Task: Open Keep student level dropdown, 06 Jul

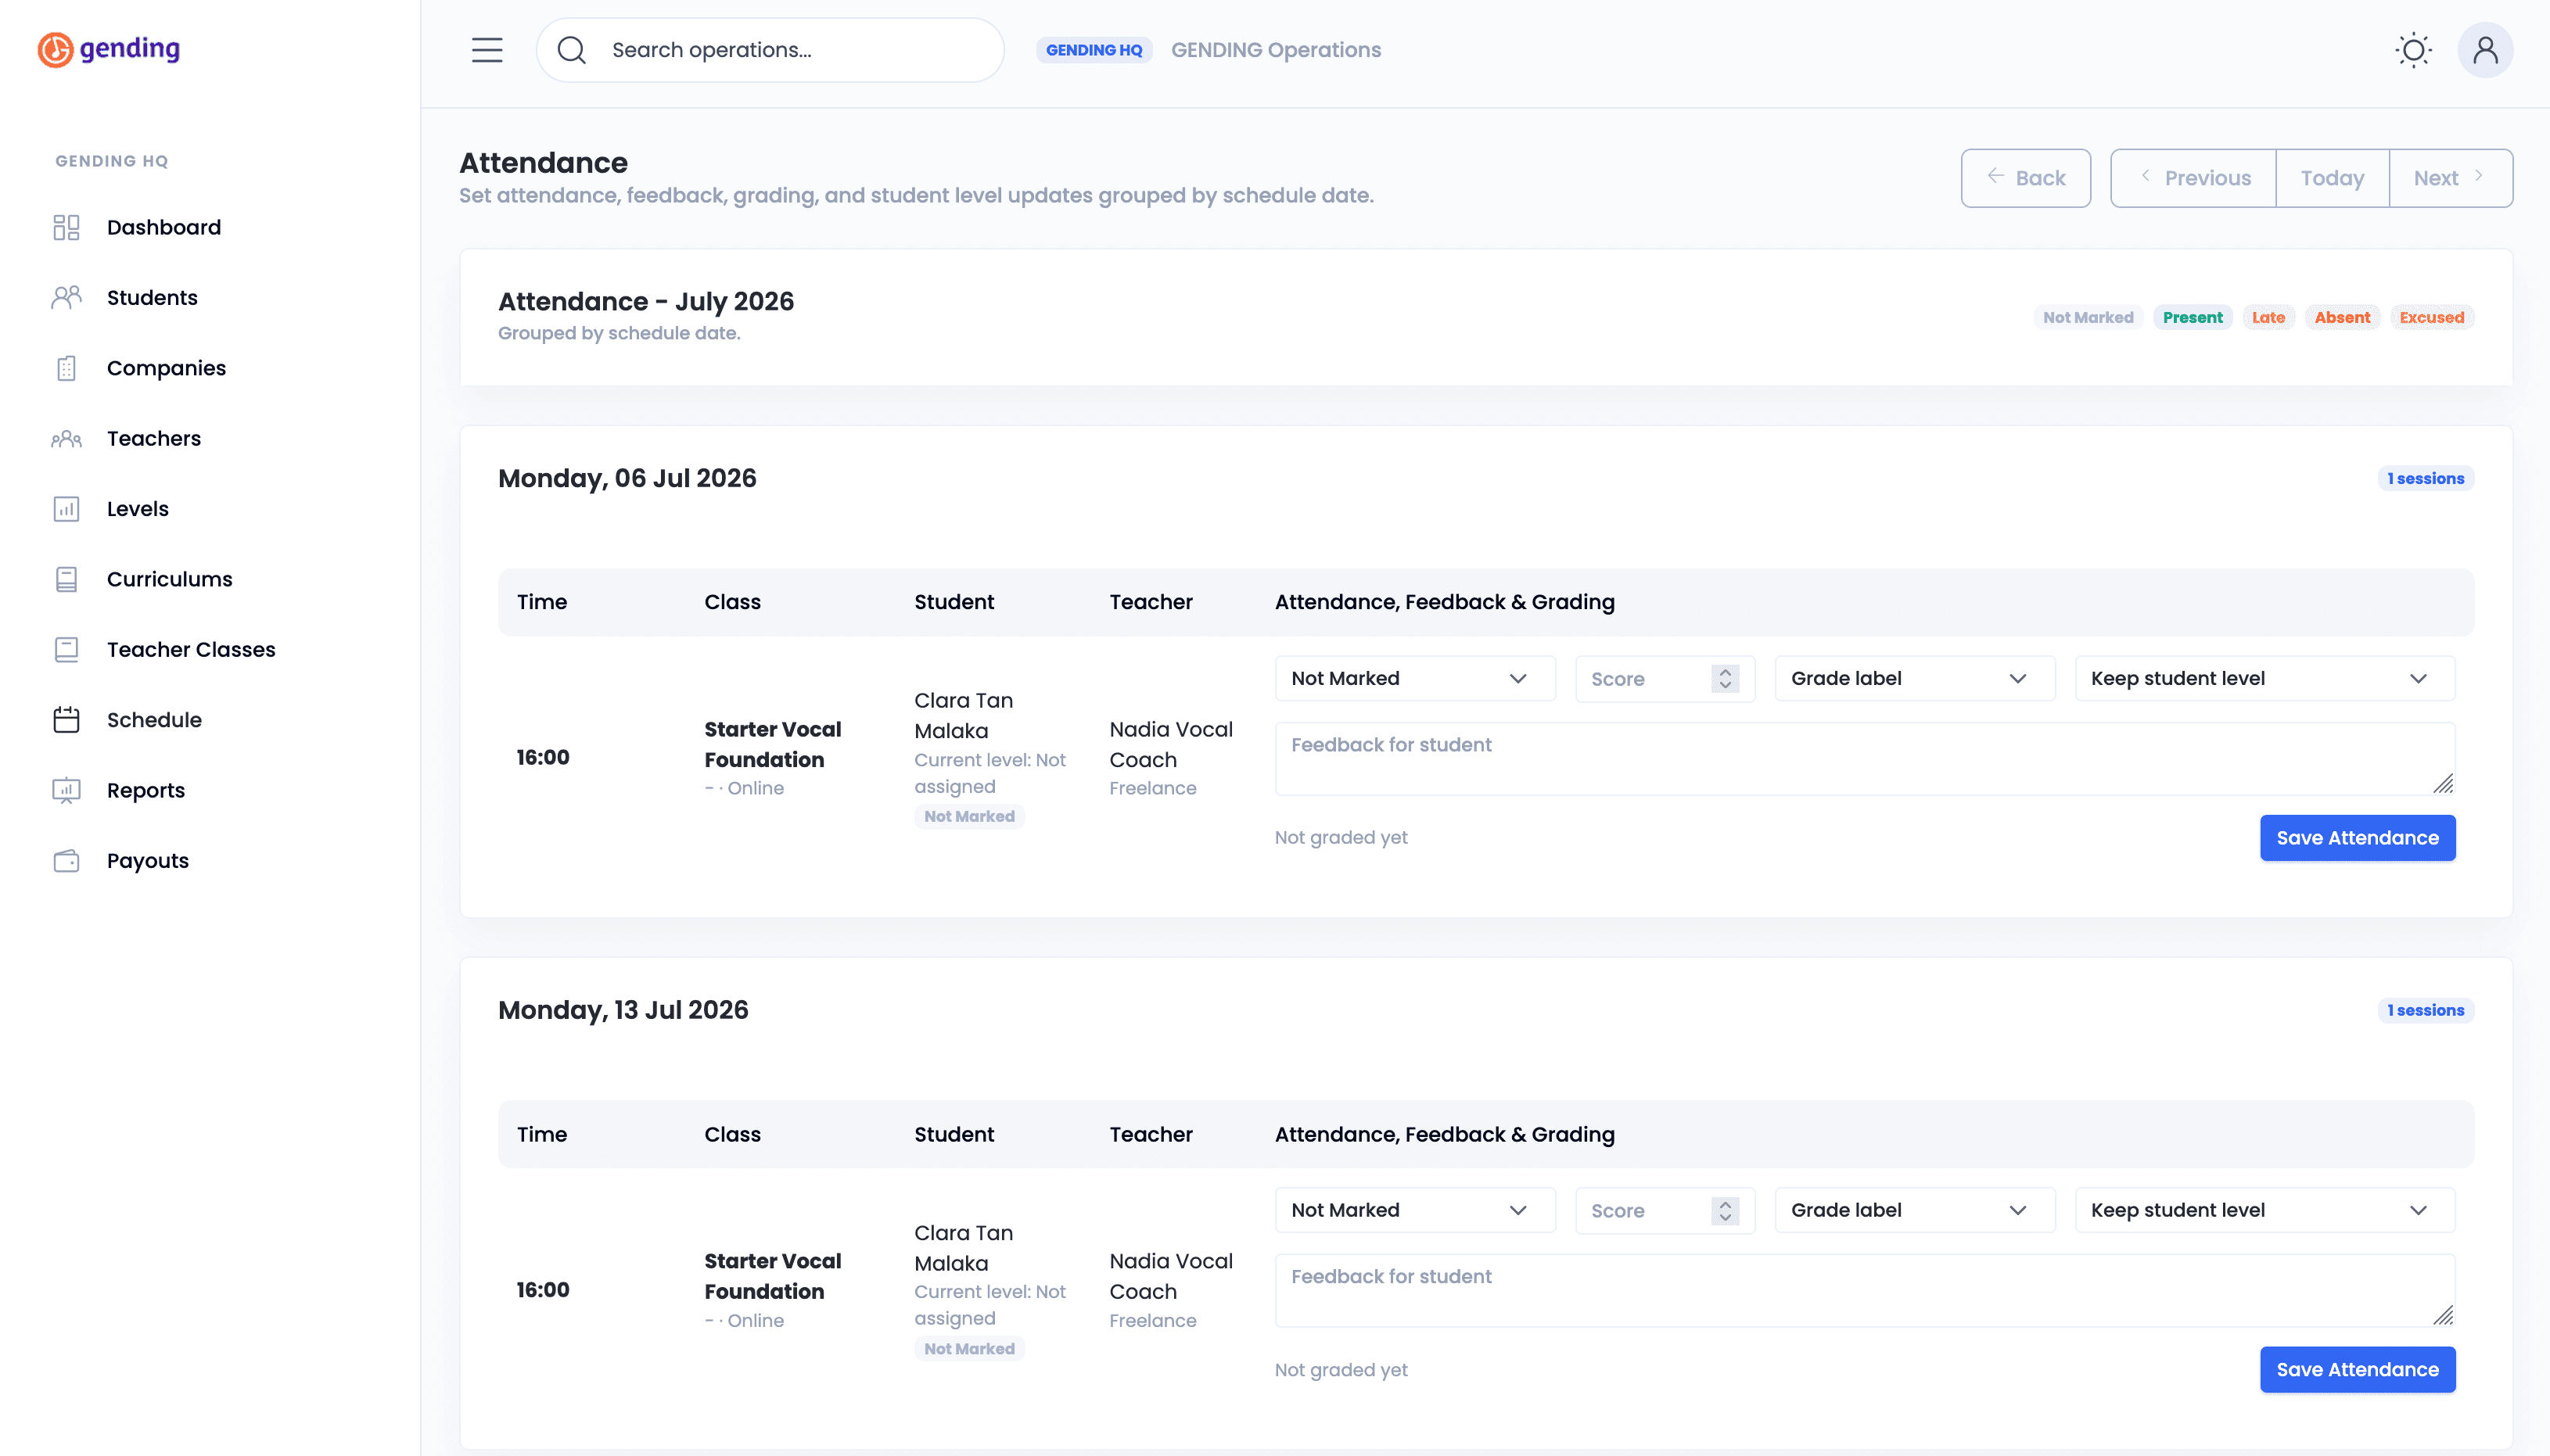Action: point(2265,678)
